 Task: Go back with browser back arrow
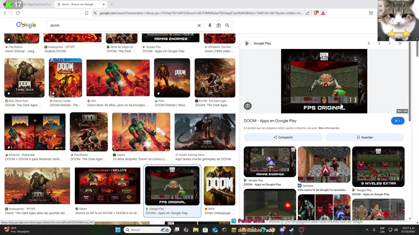pos(5,13)
